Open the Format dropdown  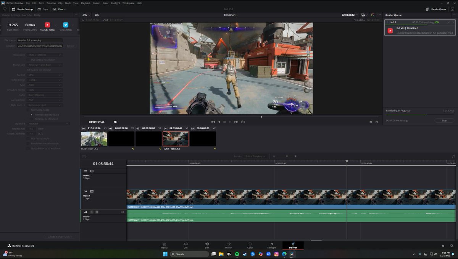[x=45, y=75]
